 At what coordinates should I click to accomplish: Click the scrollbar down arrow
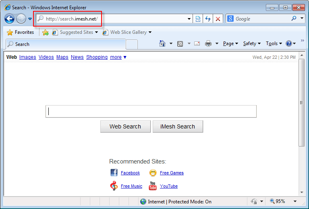(x=302, y=192)
